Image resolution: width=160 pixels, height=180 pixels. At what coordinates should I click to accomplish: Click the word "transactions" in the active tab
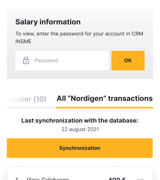point(130,98)
